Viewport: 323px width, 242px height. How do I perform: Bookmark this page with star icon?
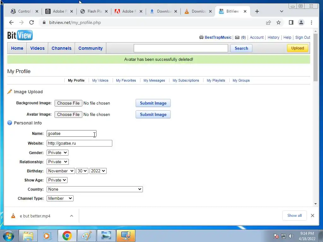click(x=279, y=22)
